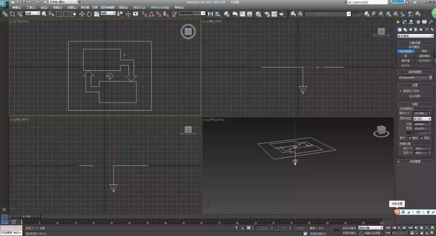Screen dimensions: 436x236
Task: Collapse the 发射 rollout header
Action: pyautogui.click(x=415, y=104)
